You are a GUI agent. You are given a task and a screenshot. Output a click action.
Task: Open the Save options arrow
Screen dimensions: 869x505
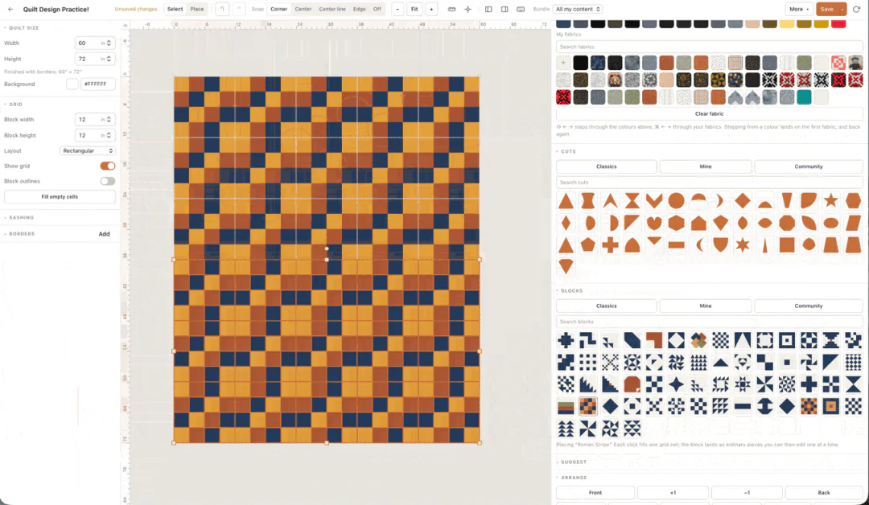pos(842,9)
